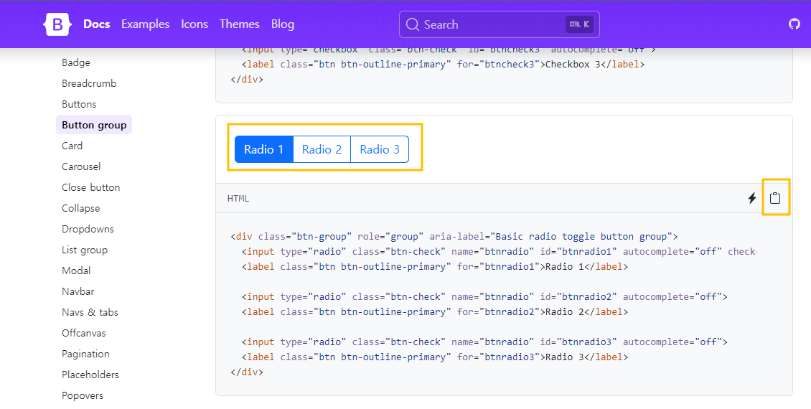Open Offcanvas in the sidebar
The width and height of the screenshot is (811, 409).
[x=84, y=333]
